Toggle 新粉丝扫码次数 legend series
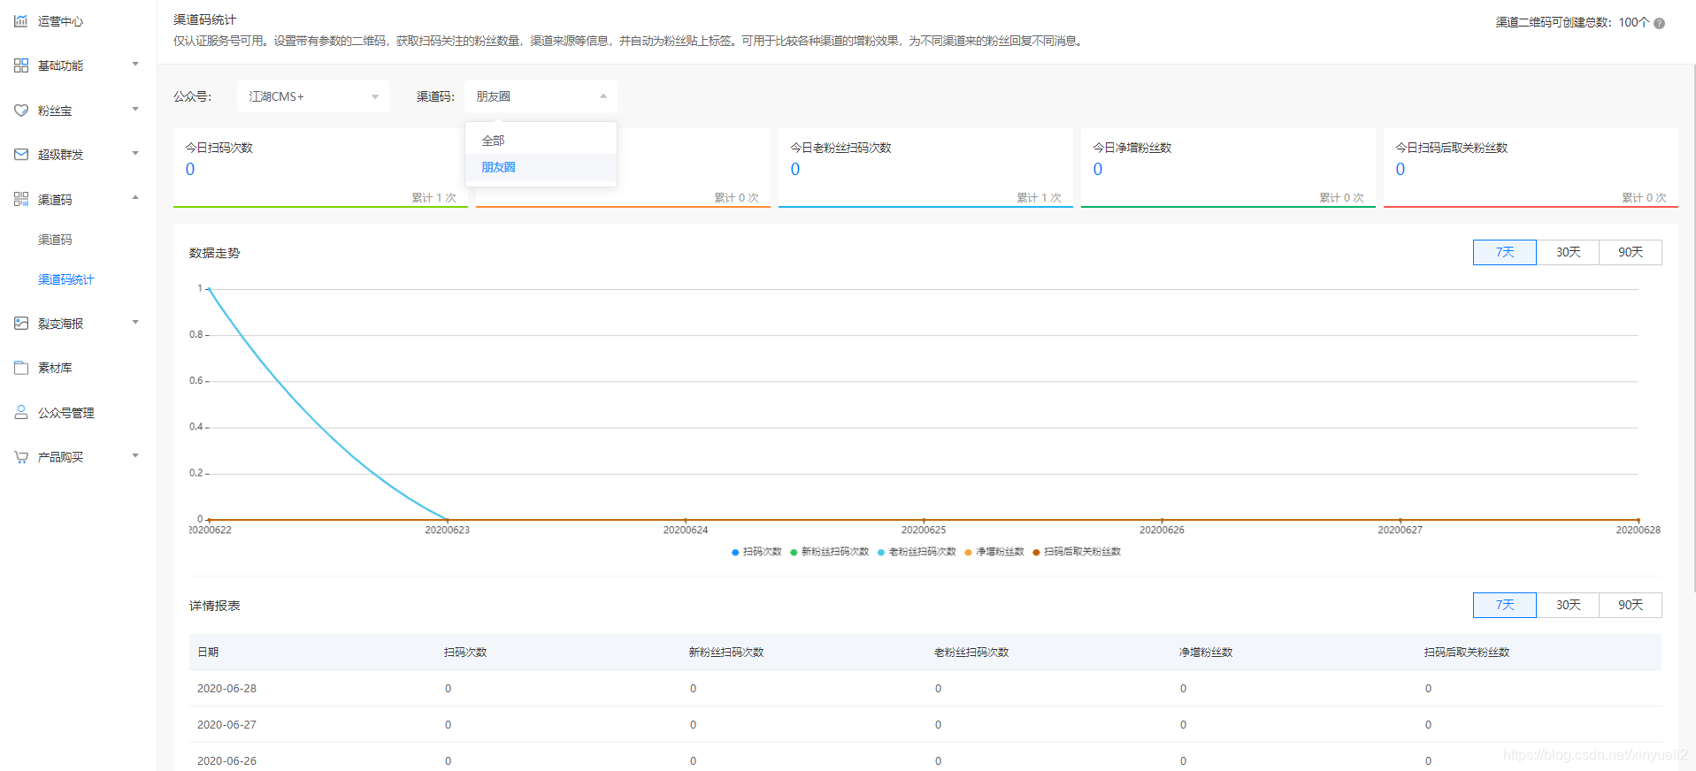 (830, 552)
